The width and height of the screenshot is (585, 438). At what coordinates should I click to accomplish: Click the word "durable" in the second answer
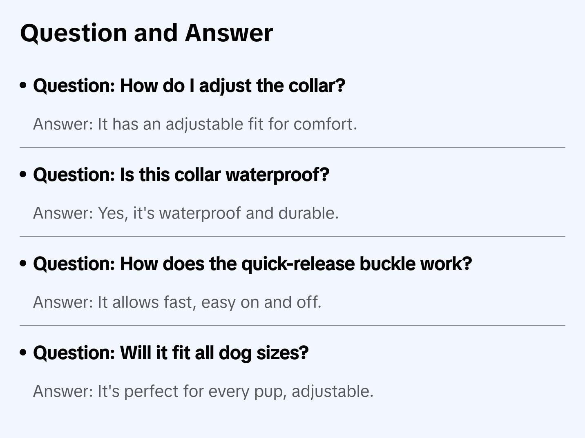(308, 213)
